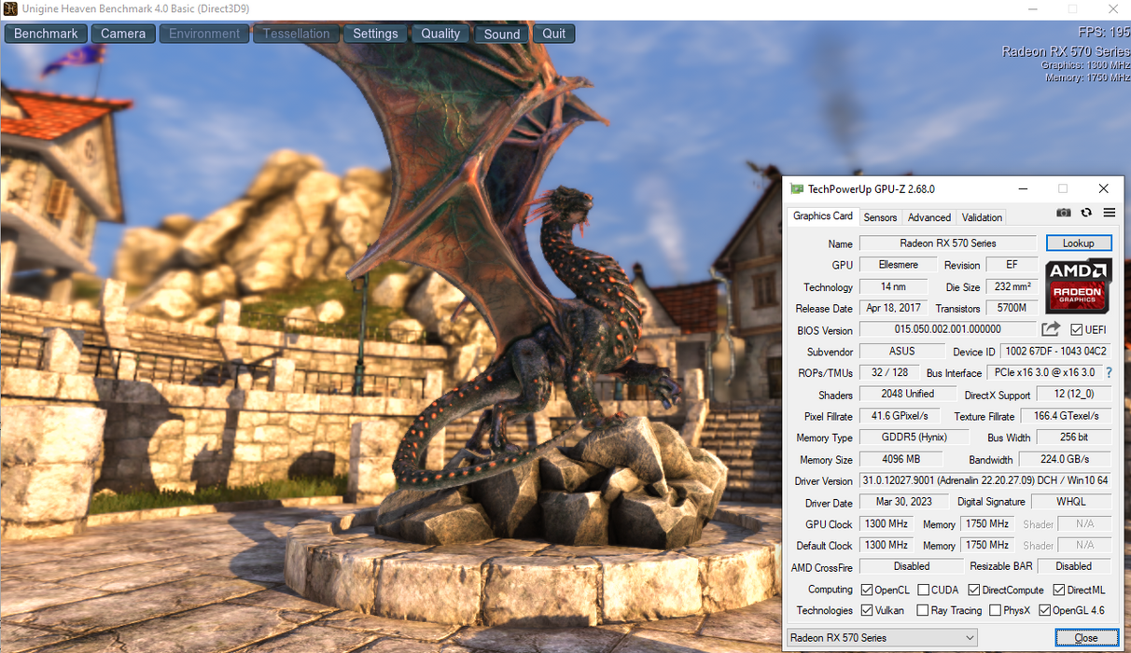Screen dimensions: 1131x653
Task: Click the GPU-Z refresh icon
Action: (1086, 213)
